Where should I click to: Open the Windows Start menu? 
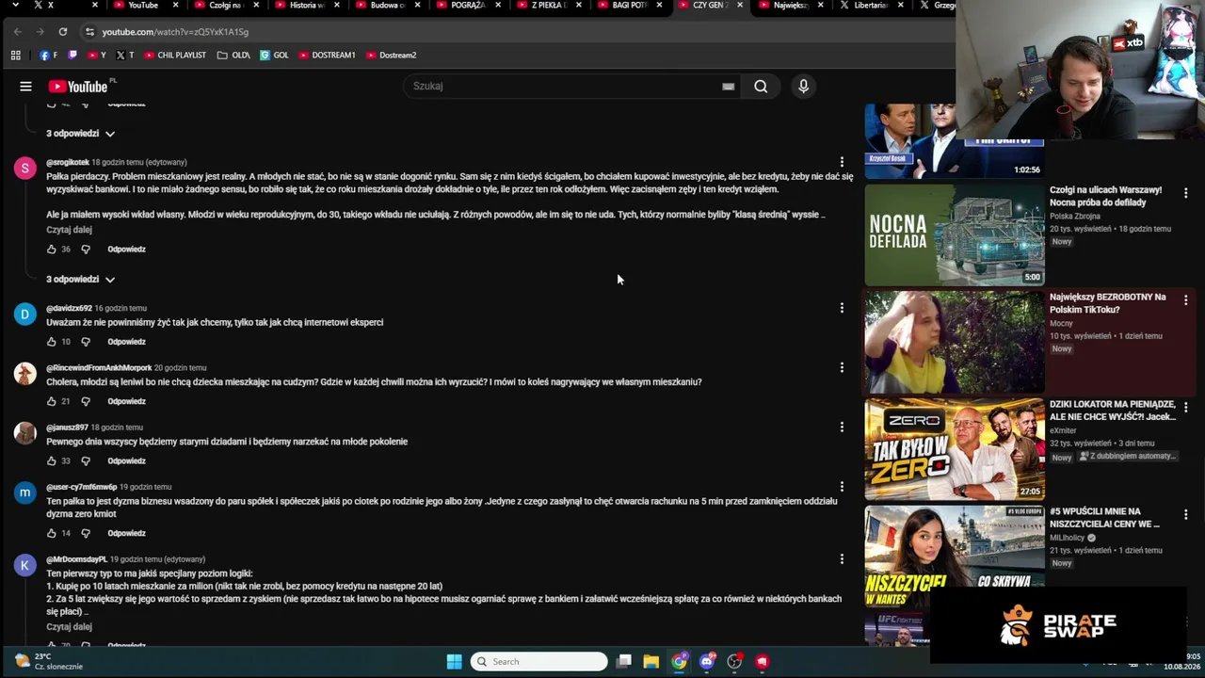[x=454, y=662]
